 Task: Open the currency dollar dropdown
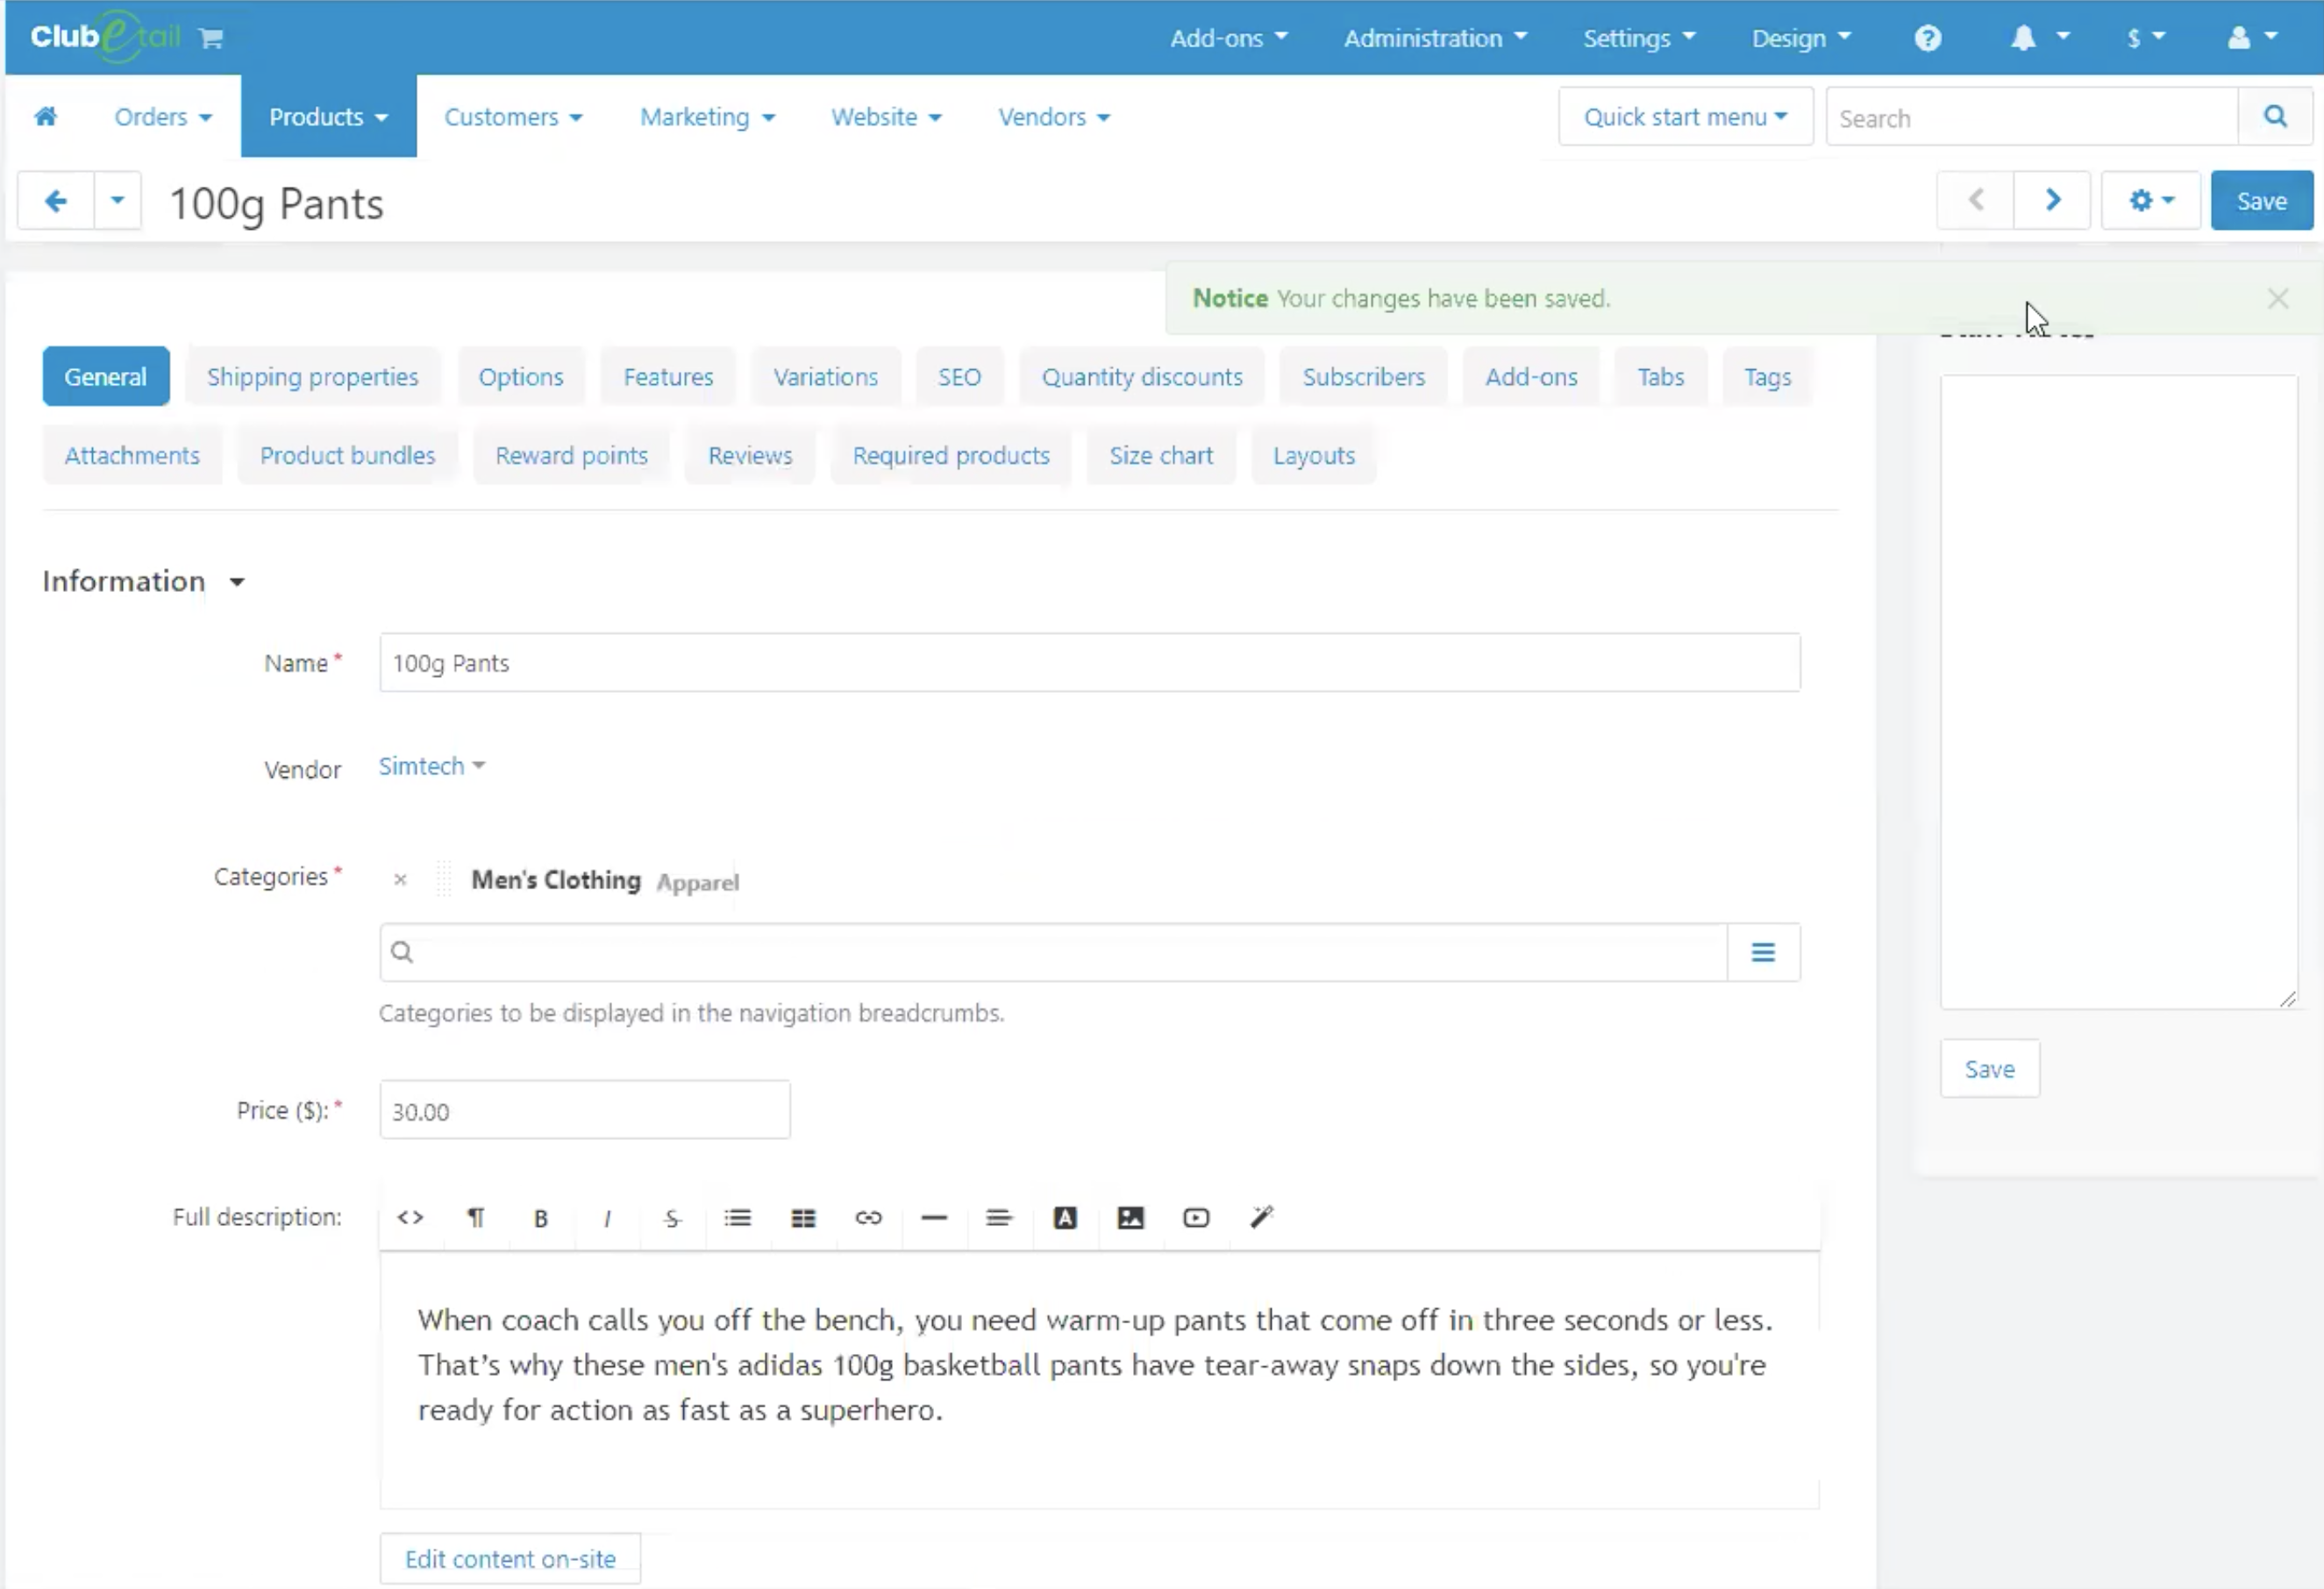2146,38
